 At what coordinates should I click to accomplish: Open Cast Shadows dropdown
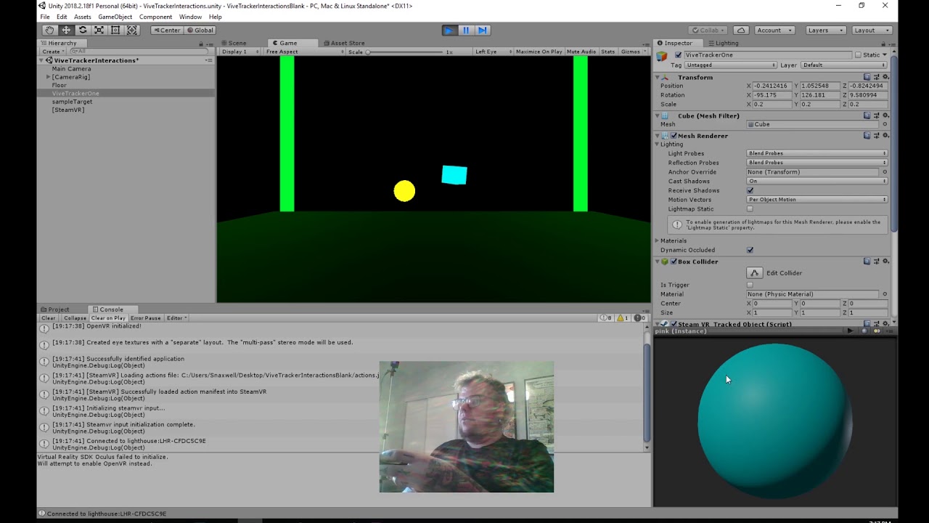[817, 181]
